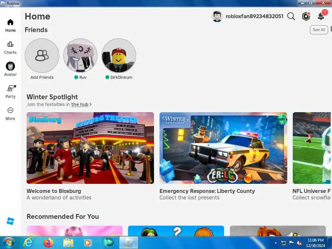Open friend Ruv's avatar
This screenshot has width=332, height=249.
pos(80,55)
